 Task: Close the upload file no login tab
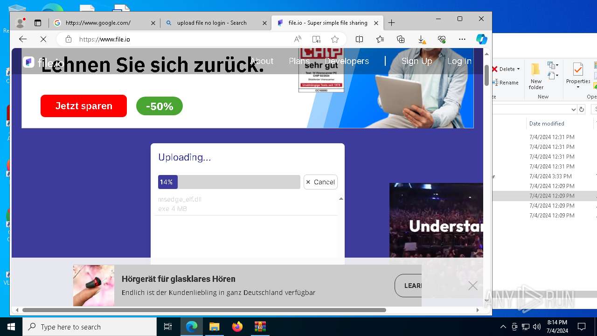point(264,23)
